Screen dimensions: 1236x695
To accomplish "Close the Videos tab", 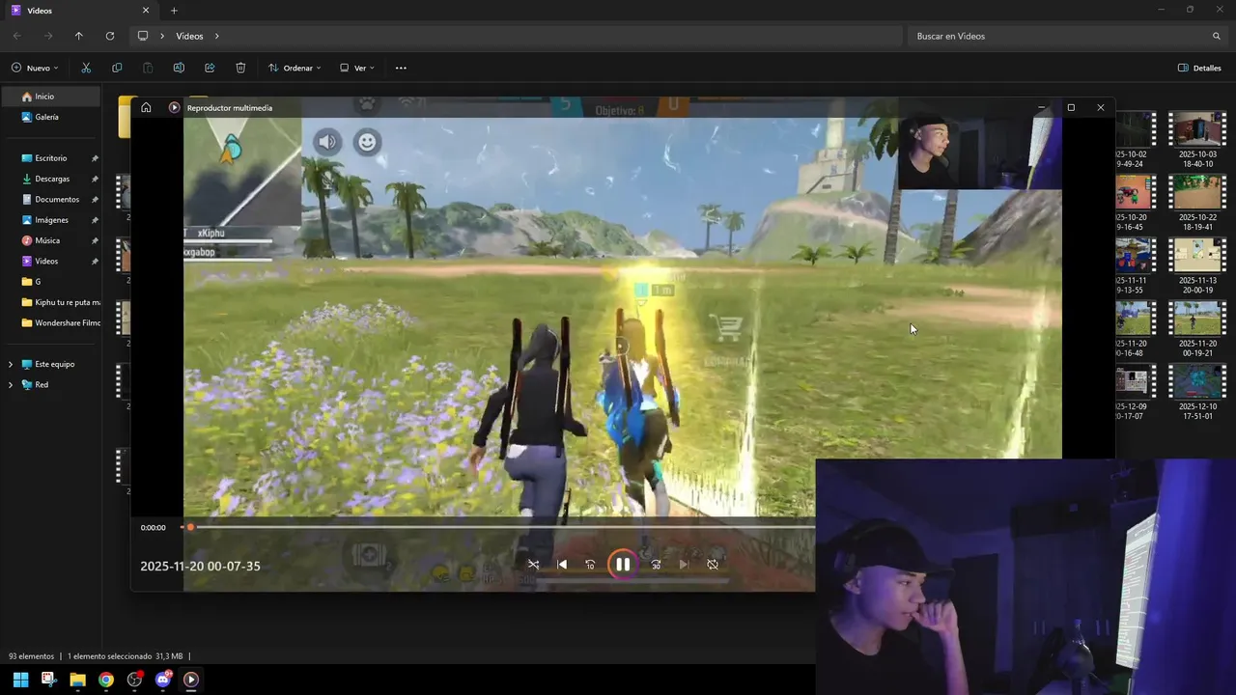I will [146, 11].
